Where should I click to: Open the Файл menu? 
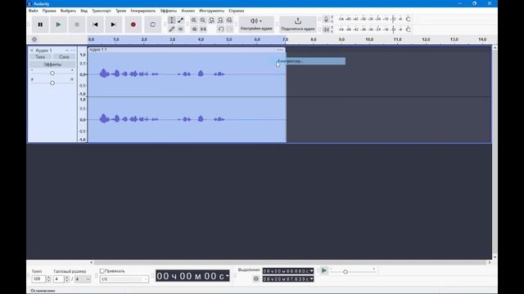[x=33, y=11]
